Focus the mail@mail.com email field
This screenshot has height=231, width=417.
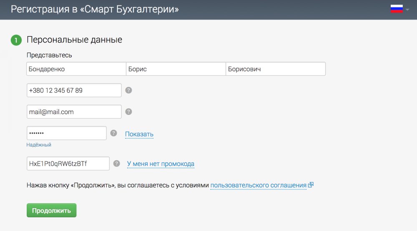(74, 112)
